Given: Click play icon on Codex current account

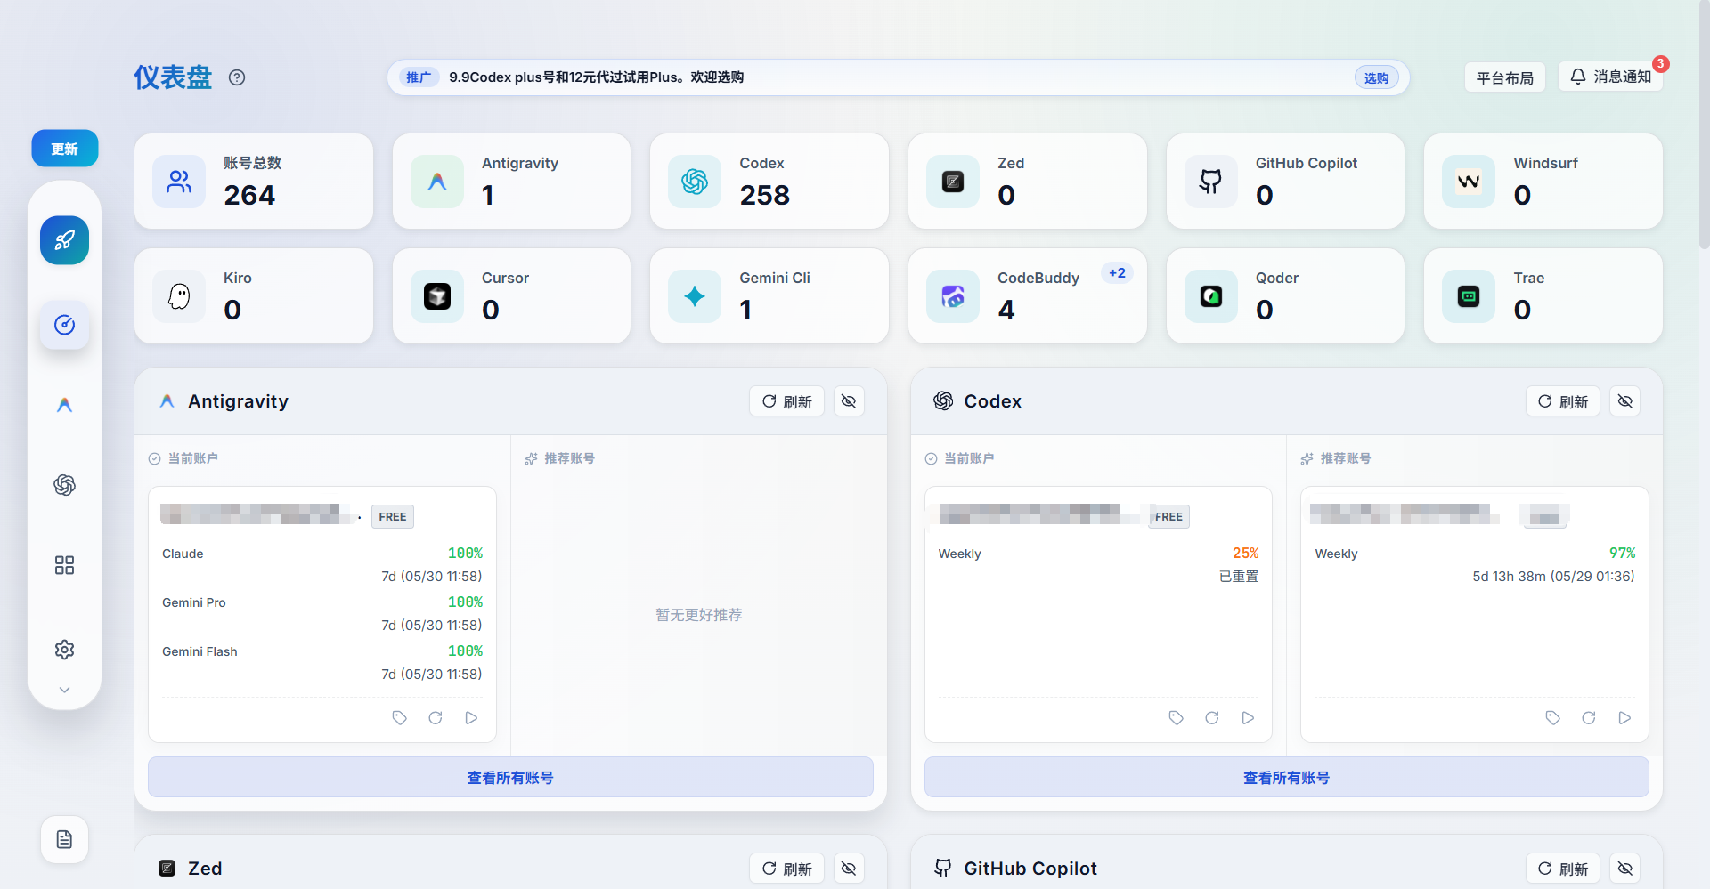Looking at the screenshot, I should 1248,718.
